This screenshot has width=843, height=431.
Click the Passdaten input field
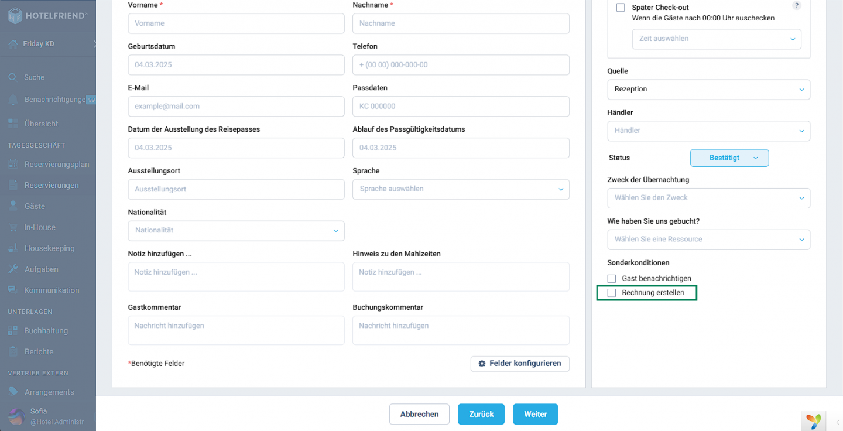[x=461, y=107]
